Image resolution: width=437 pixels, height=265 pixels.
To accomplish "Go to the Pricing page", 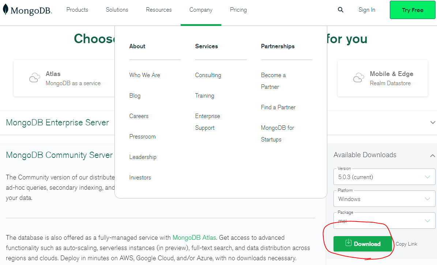I will (238, 10).
